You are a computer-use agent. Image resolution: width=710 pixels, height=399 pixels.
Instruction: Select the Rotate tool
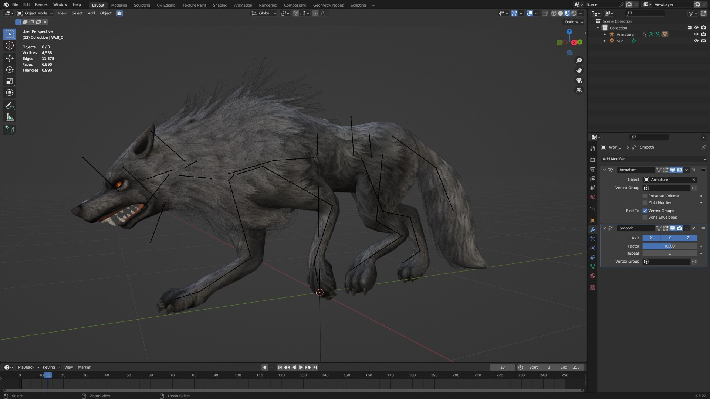[x=10, y=70]
